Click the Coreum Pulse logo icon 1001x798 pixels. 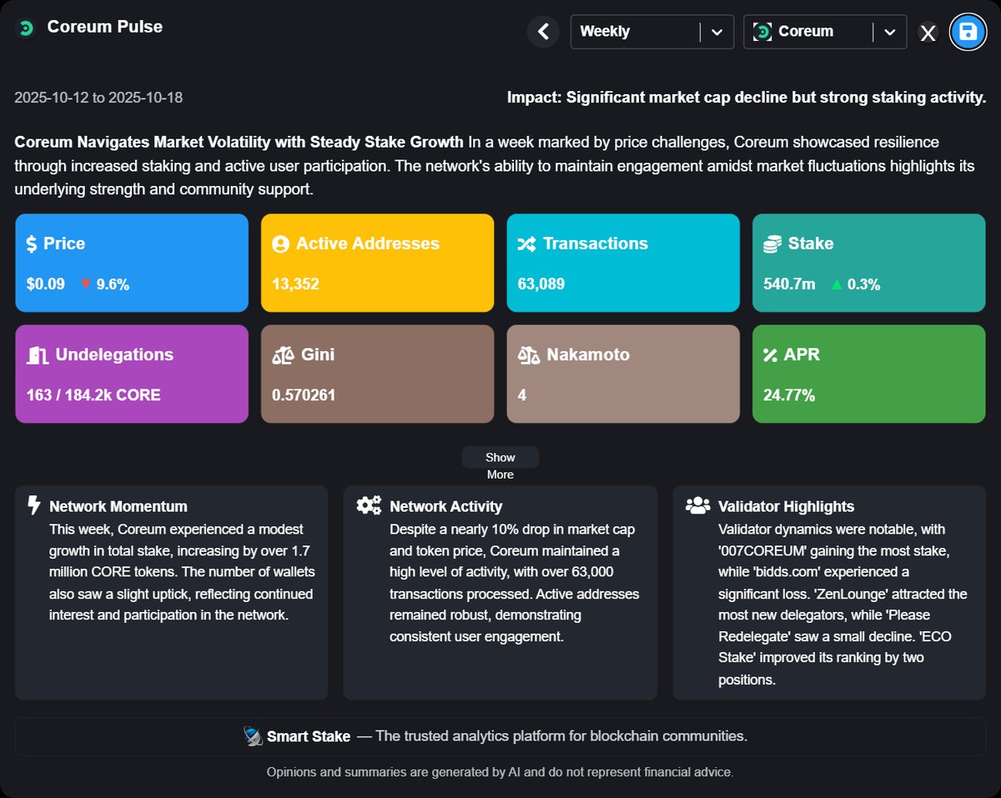(x=25, y=28)
